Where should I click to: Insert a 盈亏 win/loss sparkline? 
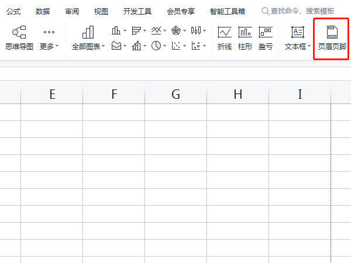click(266, 38)
